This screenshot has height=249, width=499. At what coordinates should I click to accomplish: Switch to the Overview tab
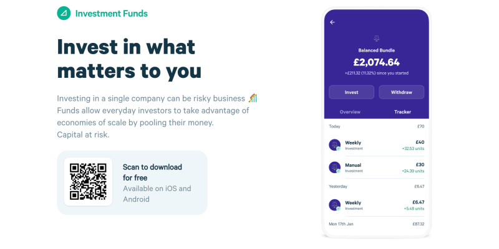(x=350, y=112)
